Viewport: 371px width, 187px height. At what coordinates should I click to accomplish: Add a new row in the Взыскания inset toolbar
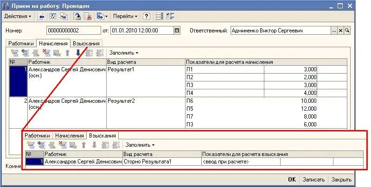click(31, 145)
